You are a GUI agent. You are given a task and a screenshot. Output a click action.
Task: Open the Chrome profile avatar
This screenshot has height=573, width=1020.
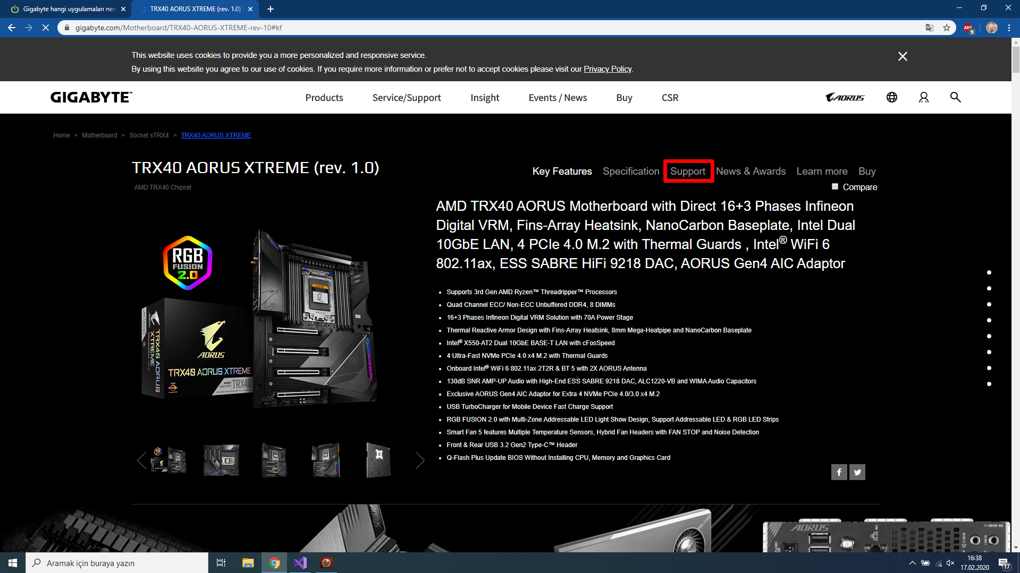point(992,28)
